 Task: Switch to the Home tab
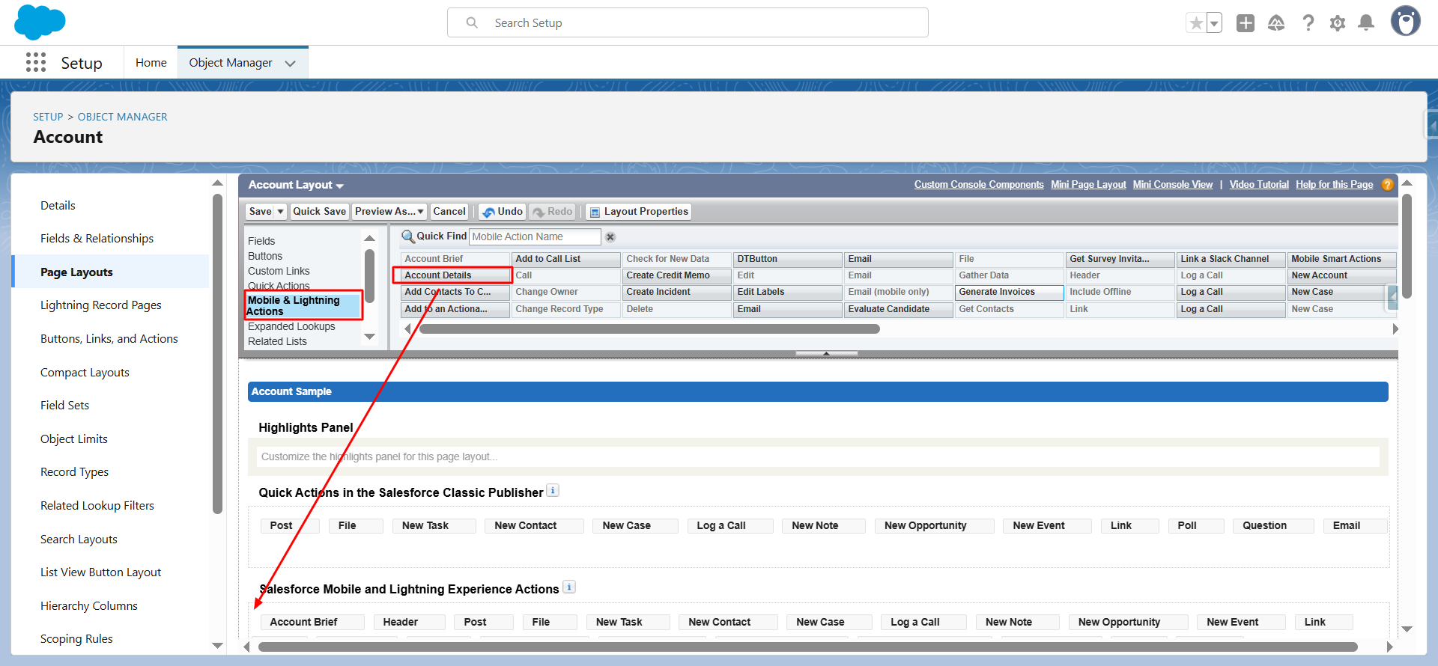tap(151, 63)
